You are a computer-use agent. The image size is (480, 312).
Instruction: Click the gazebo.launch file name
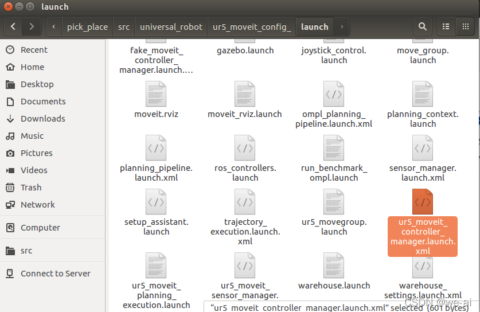[x=245, y=50]
